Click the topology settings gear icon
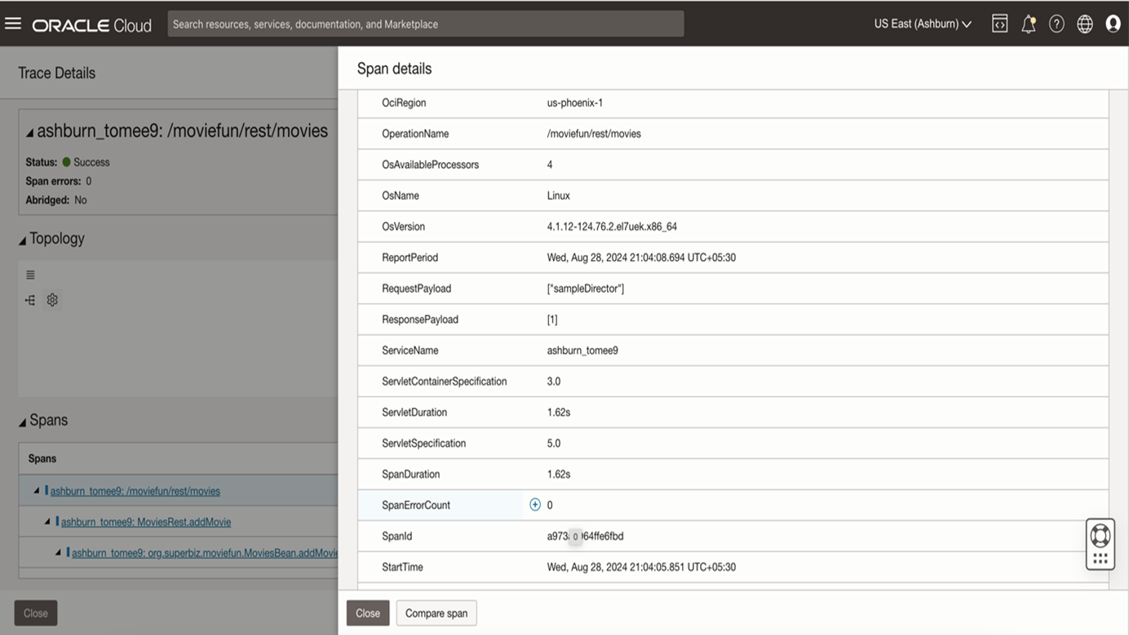Viewport: 1129px width, 635px height. pos(52,300)
